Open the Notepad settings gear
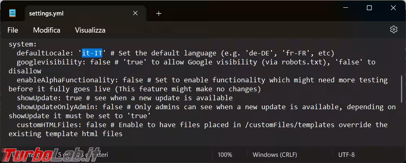 (393, 29)
